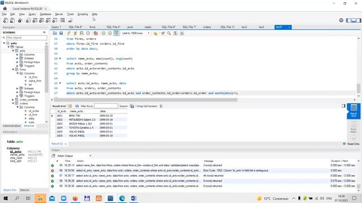Open a script file in editor
Viewport: 362px width, 203px height.
(x=55, y=33)
